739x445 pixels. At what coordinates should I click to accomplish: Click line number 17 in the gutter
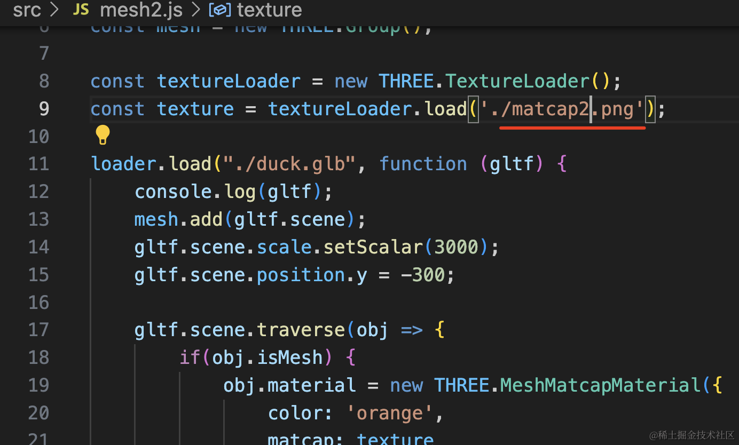click(x=38, y=330)
